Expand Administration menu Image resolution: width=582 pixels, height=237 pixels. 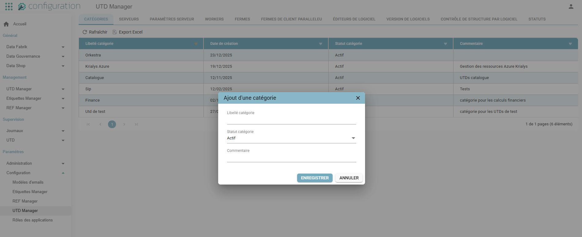click(x=63, y=163)
